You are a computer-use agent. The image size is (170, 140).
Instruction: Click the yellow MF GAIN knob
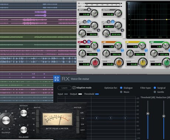click(x=143, y=63)
